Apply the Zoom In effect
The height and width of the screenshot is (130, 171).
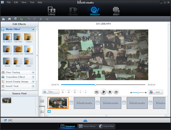7,50
